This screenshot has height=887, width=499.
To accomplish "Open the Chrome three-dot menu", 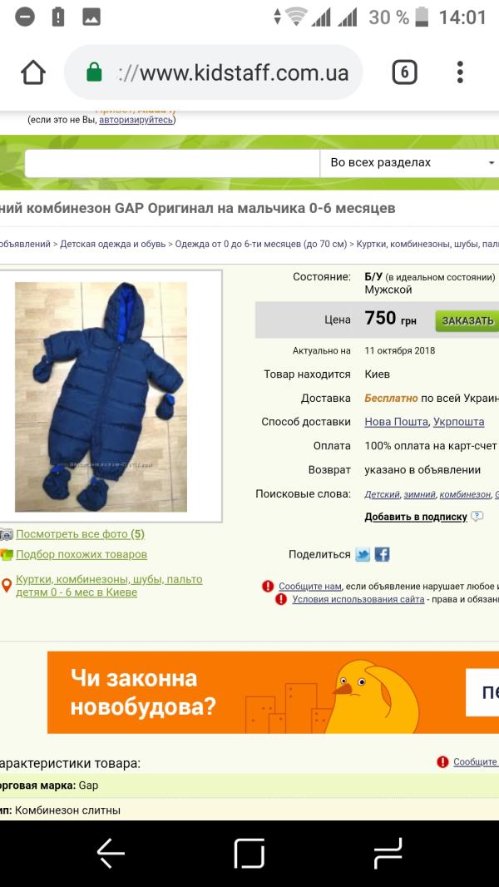I will pos(460,72).
